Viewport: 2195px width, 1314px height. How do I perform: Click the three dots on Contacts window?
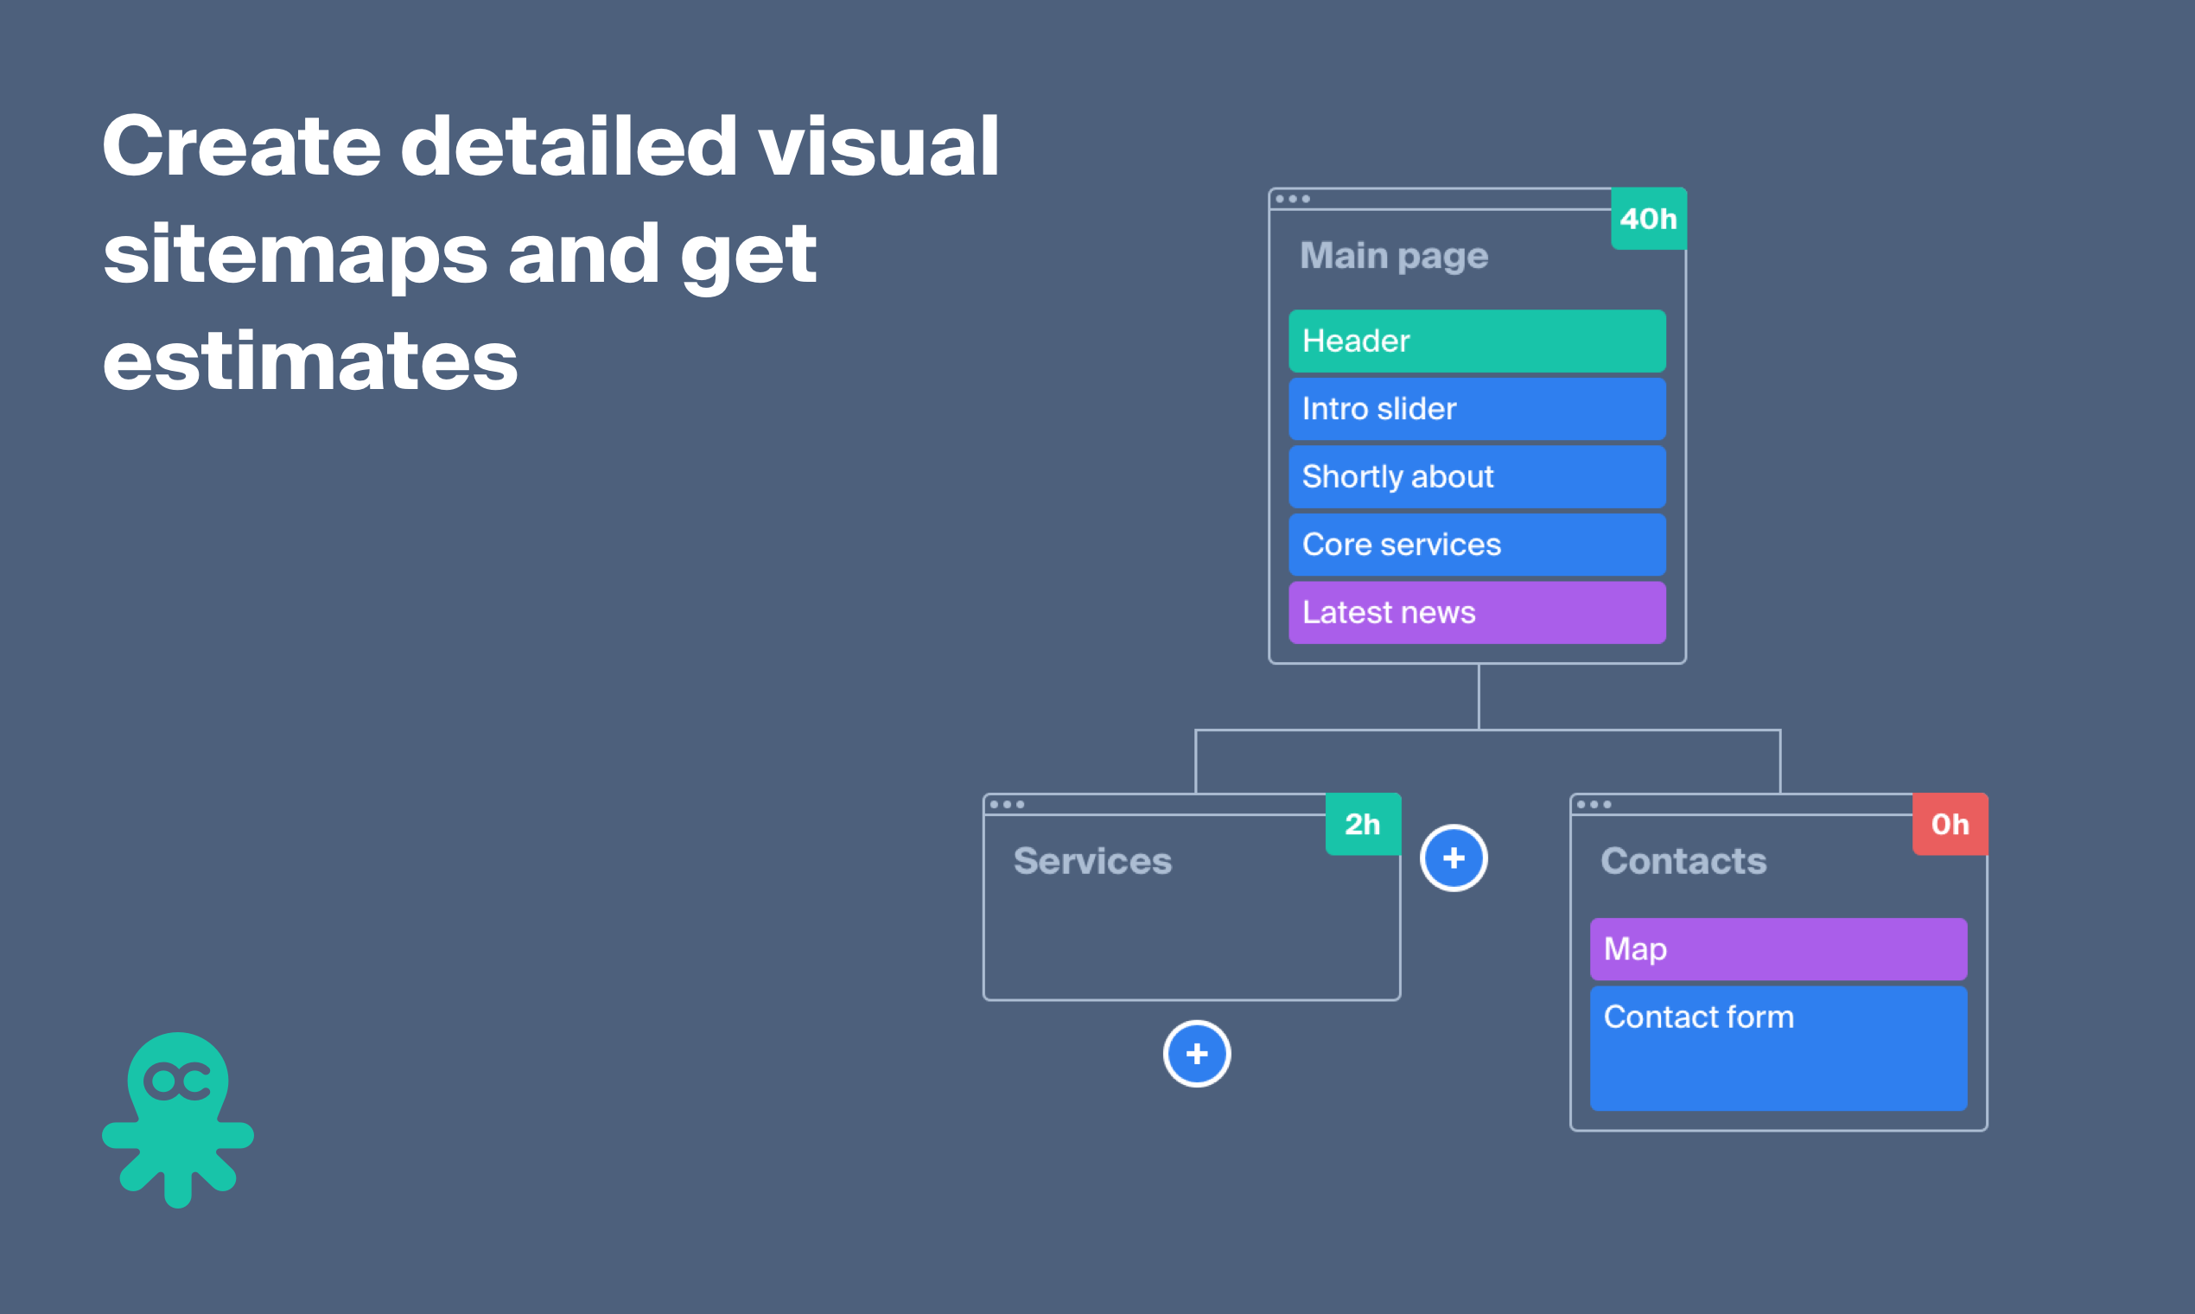(1594, 805)
